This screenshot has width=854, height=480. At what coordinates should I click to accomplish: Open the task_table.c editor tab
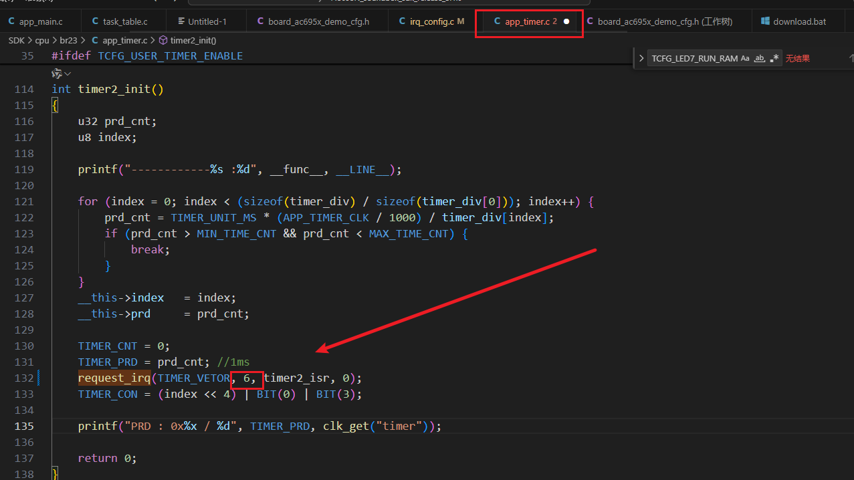point(120,22)
